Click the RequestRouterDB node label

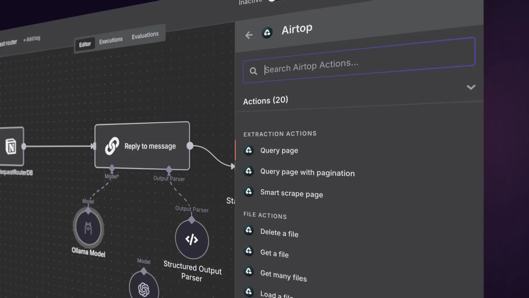click(x=16, y=172)
